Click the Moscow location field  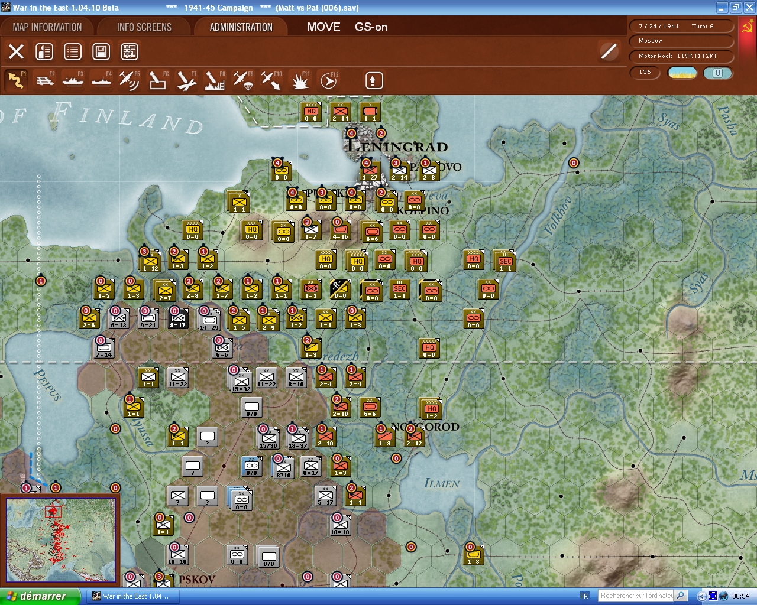click(x=681, y=41)
